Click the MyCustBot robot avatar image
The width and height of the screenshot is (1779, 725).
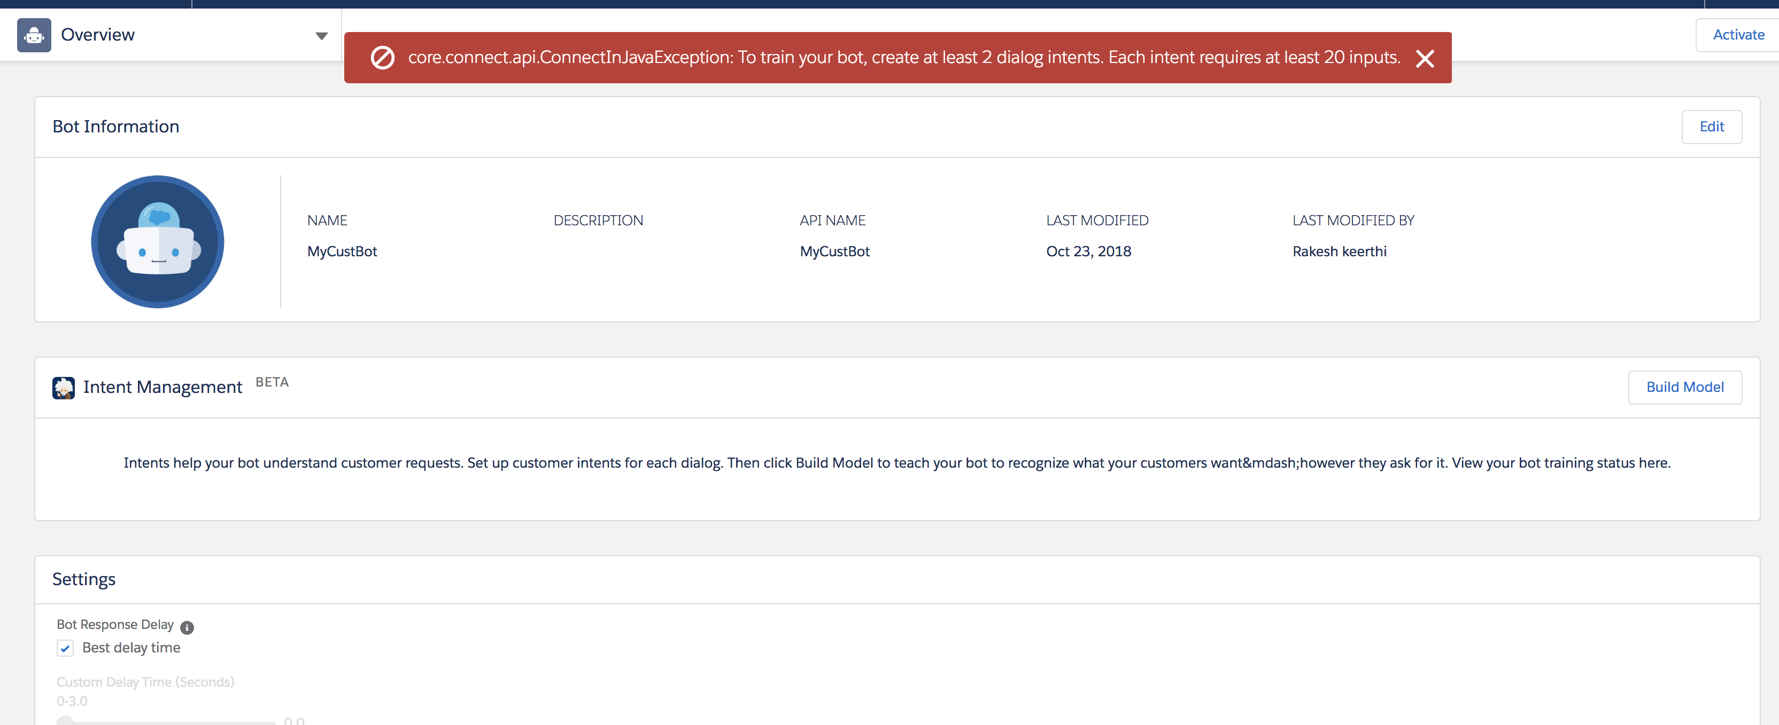[x=158, y=242]
